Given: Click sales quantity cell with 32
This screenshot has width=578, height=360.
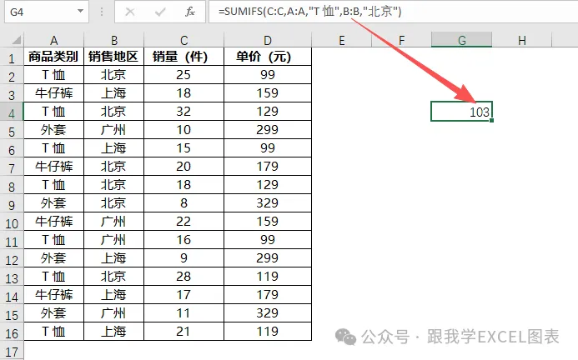Looking at the screenshot, I should click(184, 112).
